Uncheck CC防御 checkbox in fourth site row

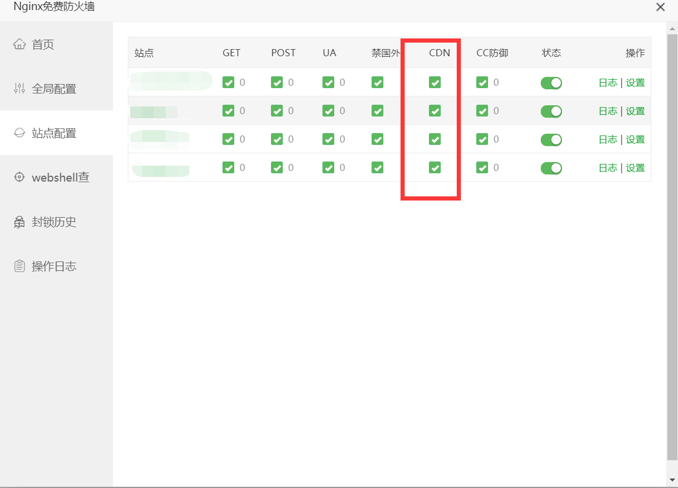(x=482, y=167)
